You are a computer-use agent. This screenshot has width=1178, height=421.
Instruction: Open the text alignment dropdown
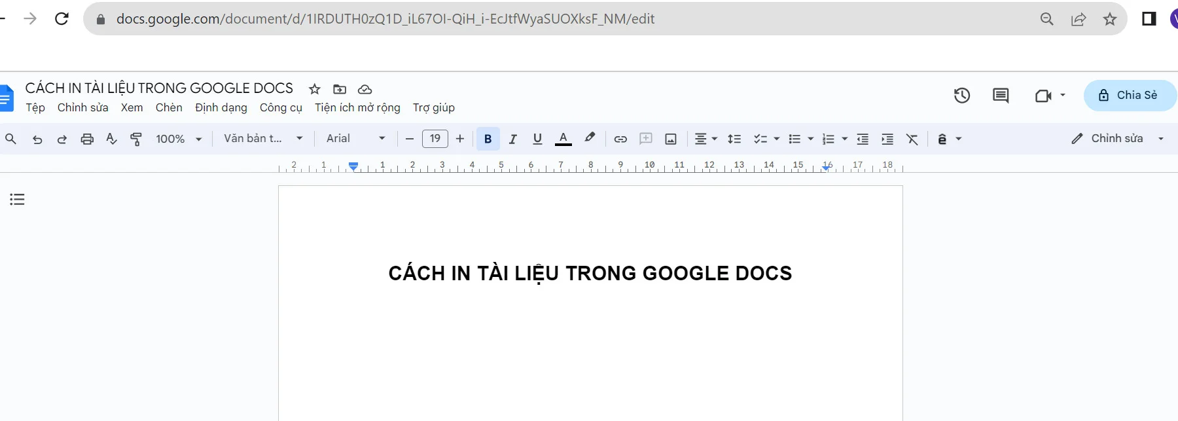point(705,139)
